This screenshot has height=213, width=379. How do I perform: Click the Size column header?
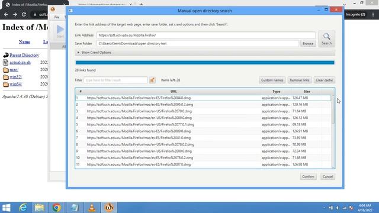pyautogui.click(x=307, y=92)
